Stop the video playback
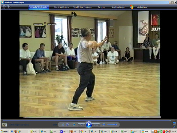Viewport: 177px width, 133px height. click(74, 125)
